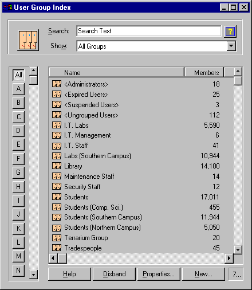Click the letter index scroll down arrow
The image size is (252, 290).
(x=34, y=275)
